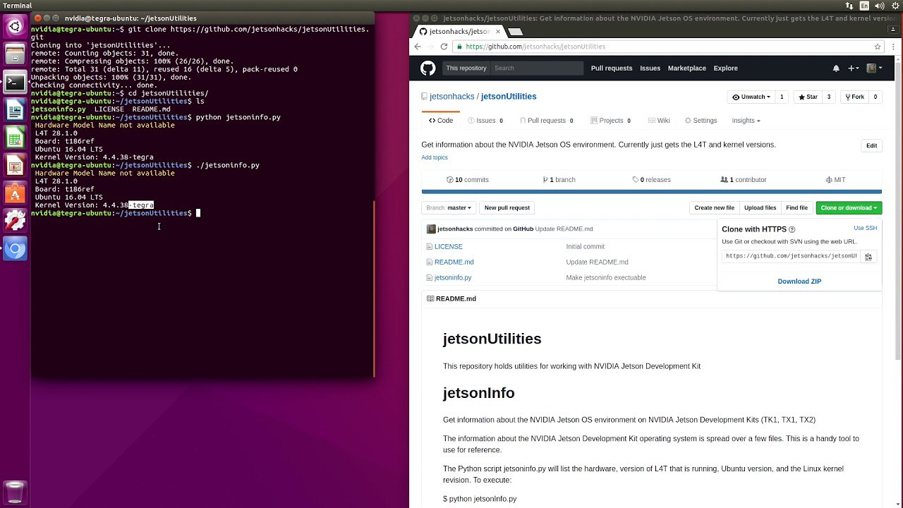
Task: Open the repository Issues tab
Action: (485, 121)
